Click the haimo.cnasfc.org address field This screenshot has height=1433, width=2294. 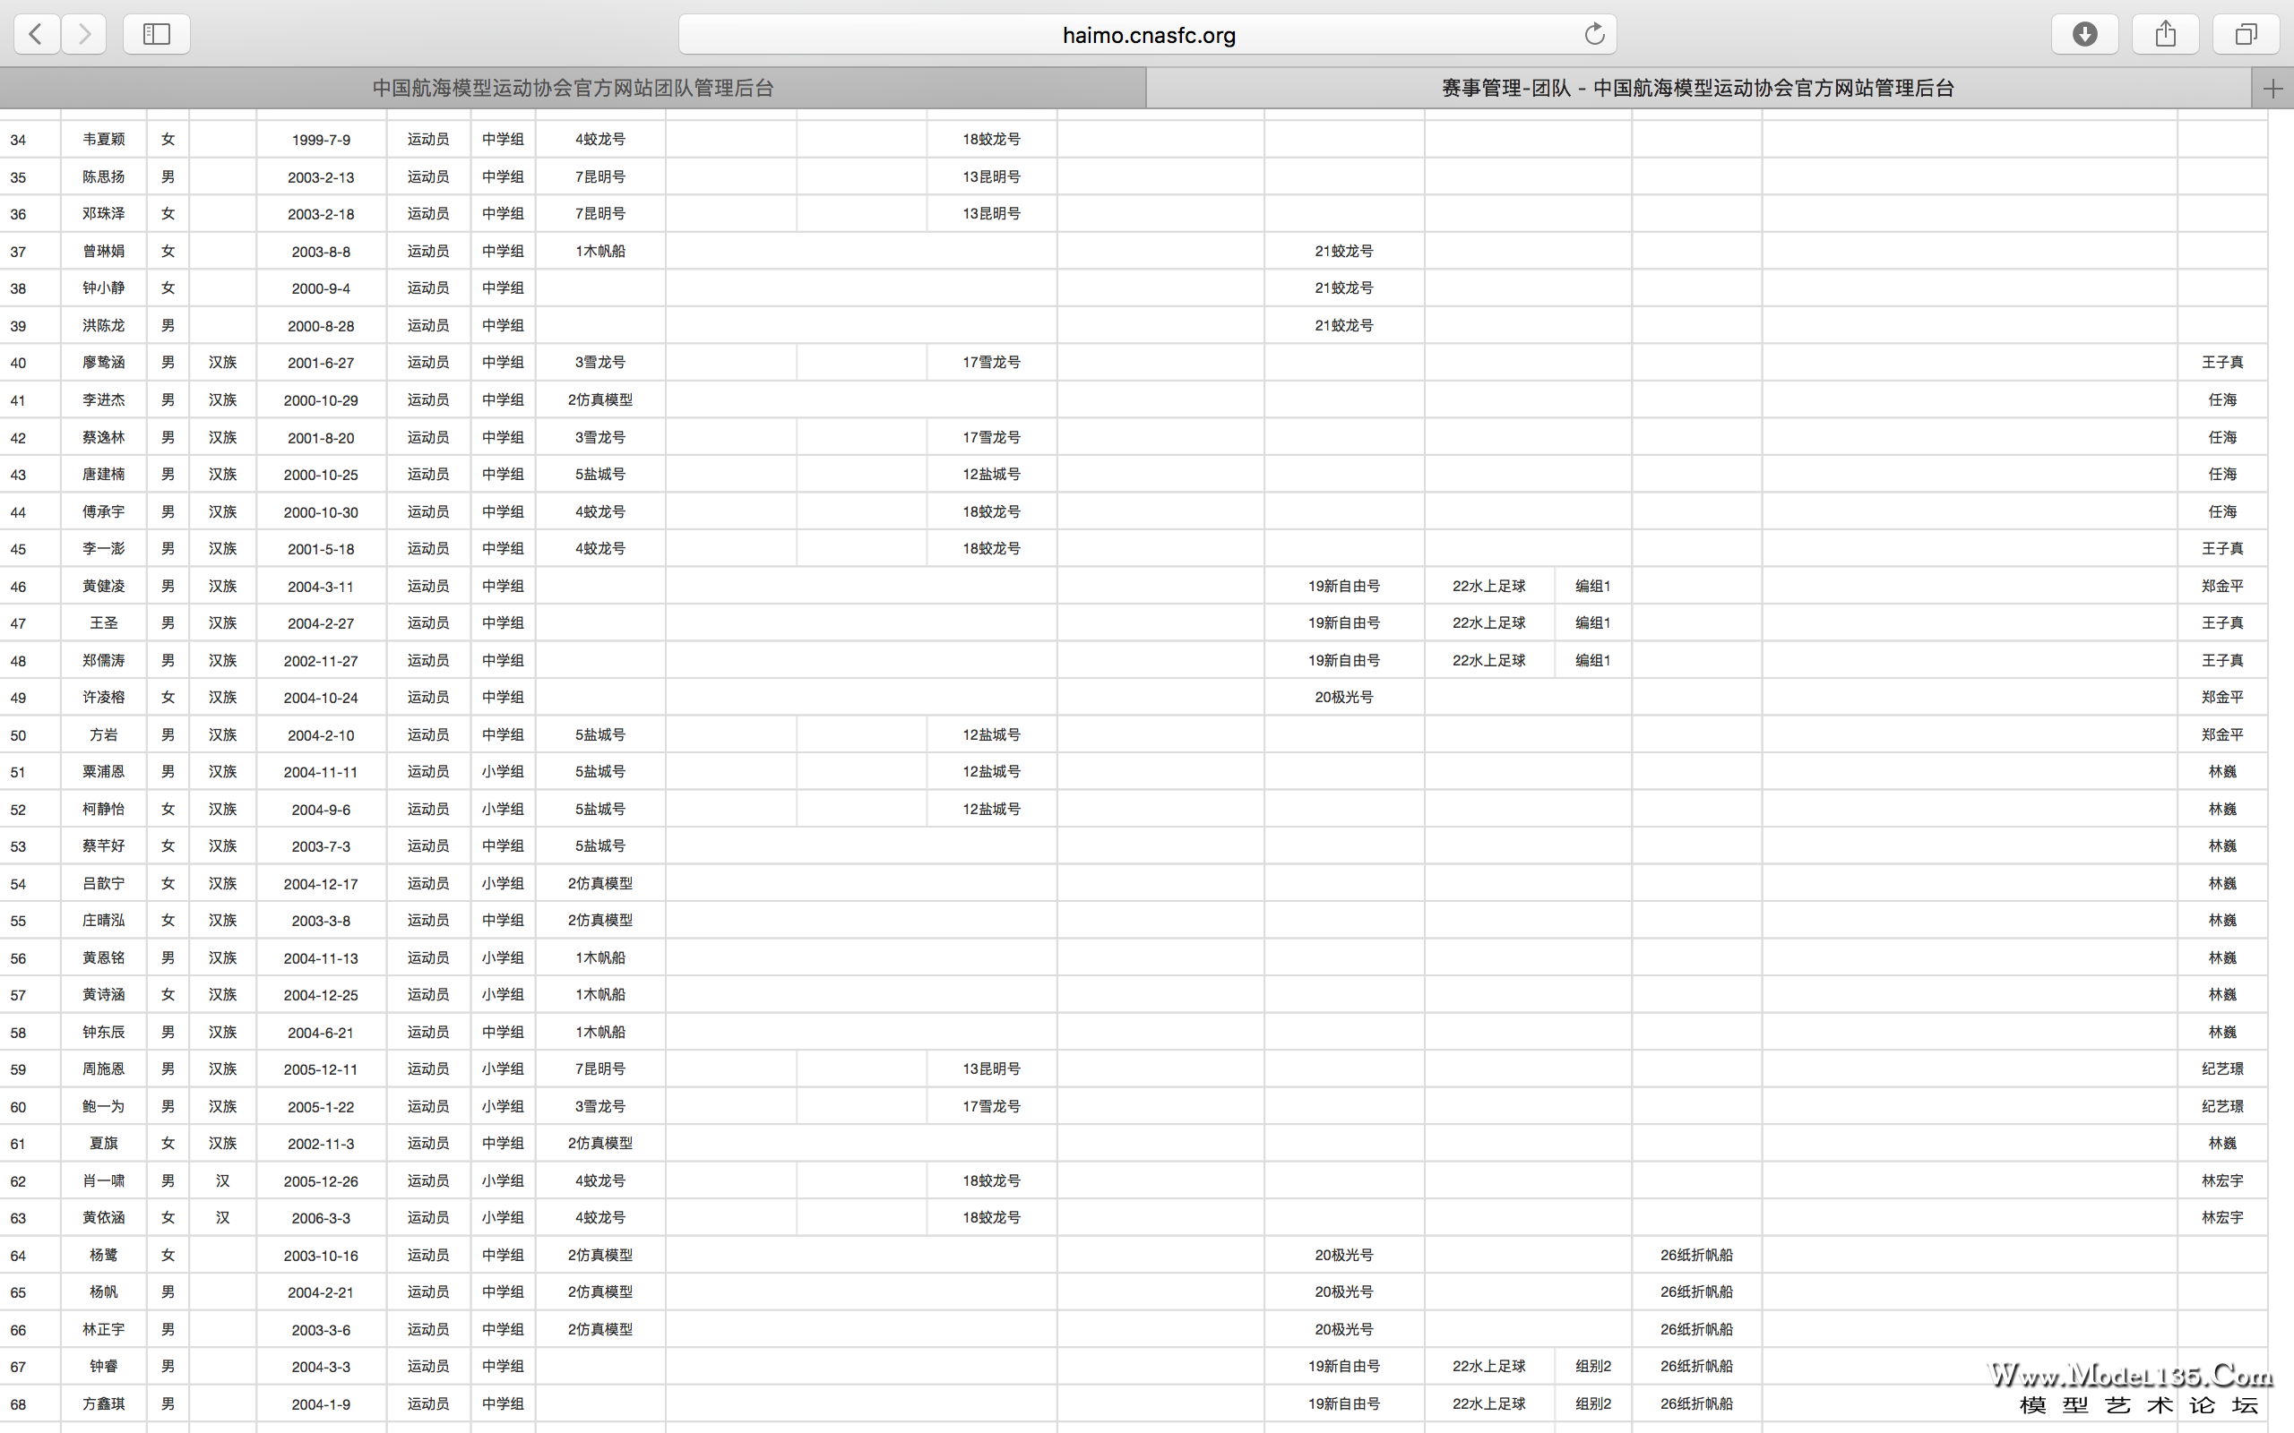coord(1147,35)
